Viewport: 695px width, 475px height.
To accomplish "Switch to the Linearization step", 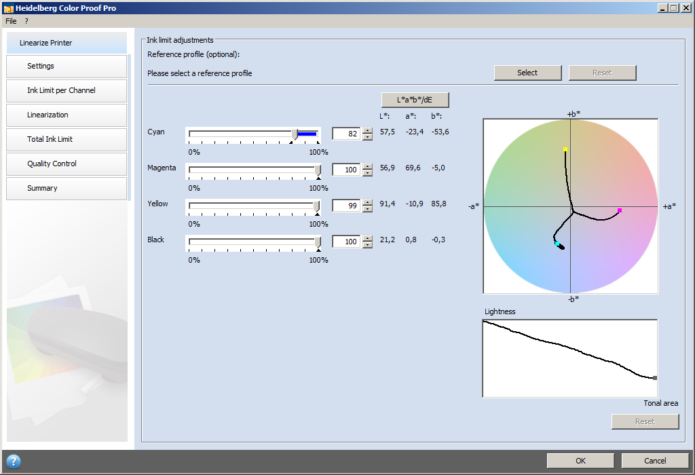I will click(67, 115).
